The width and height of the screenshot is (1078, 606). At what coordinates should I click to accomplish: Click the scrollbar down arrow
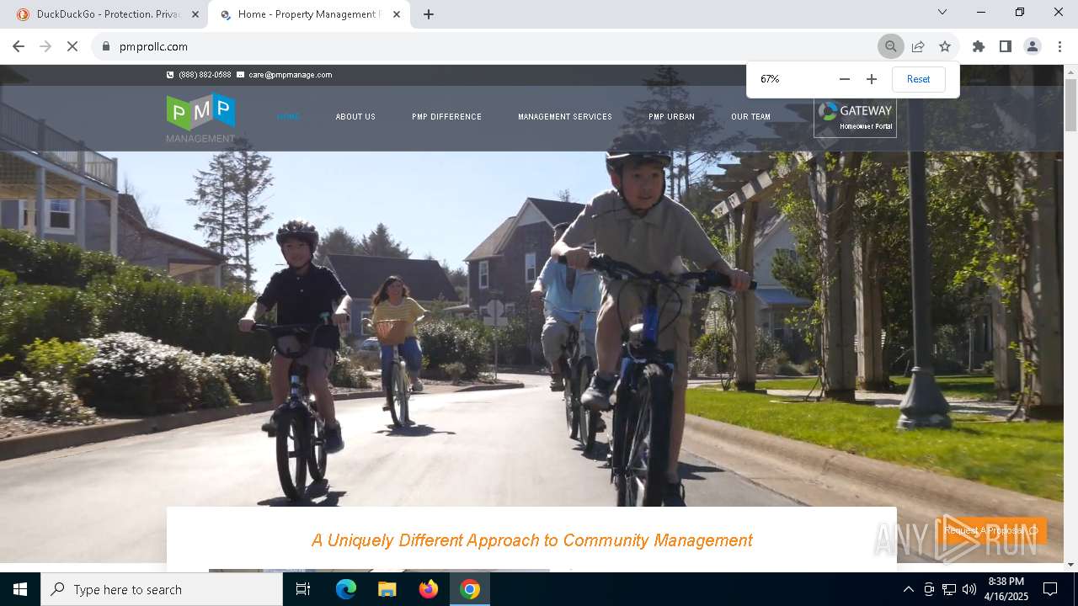1070,565
